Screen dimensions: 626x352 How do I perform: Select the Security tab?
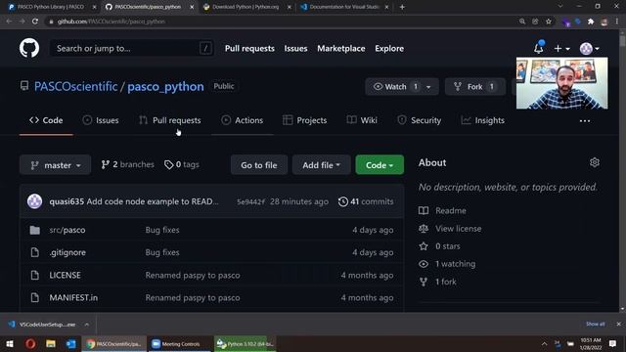[x=420, y=120]
